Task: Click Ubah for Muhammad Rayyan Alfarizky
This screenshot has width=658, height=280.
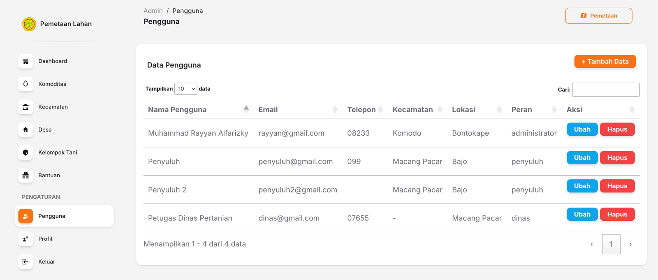Action: coord(582,129)
